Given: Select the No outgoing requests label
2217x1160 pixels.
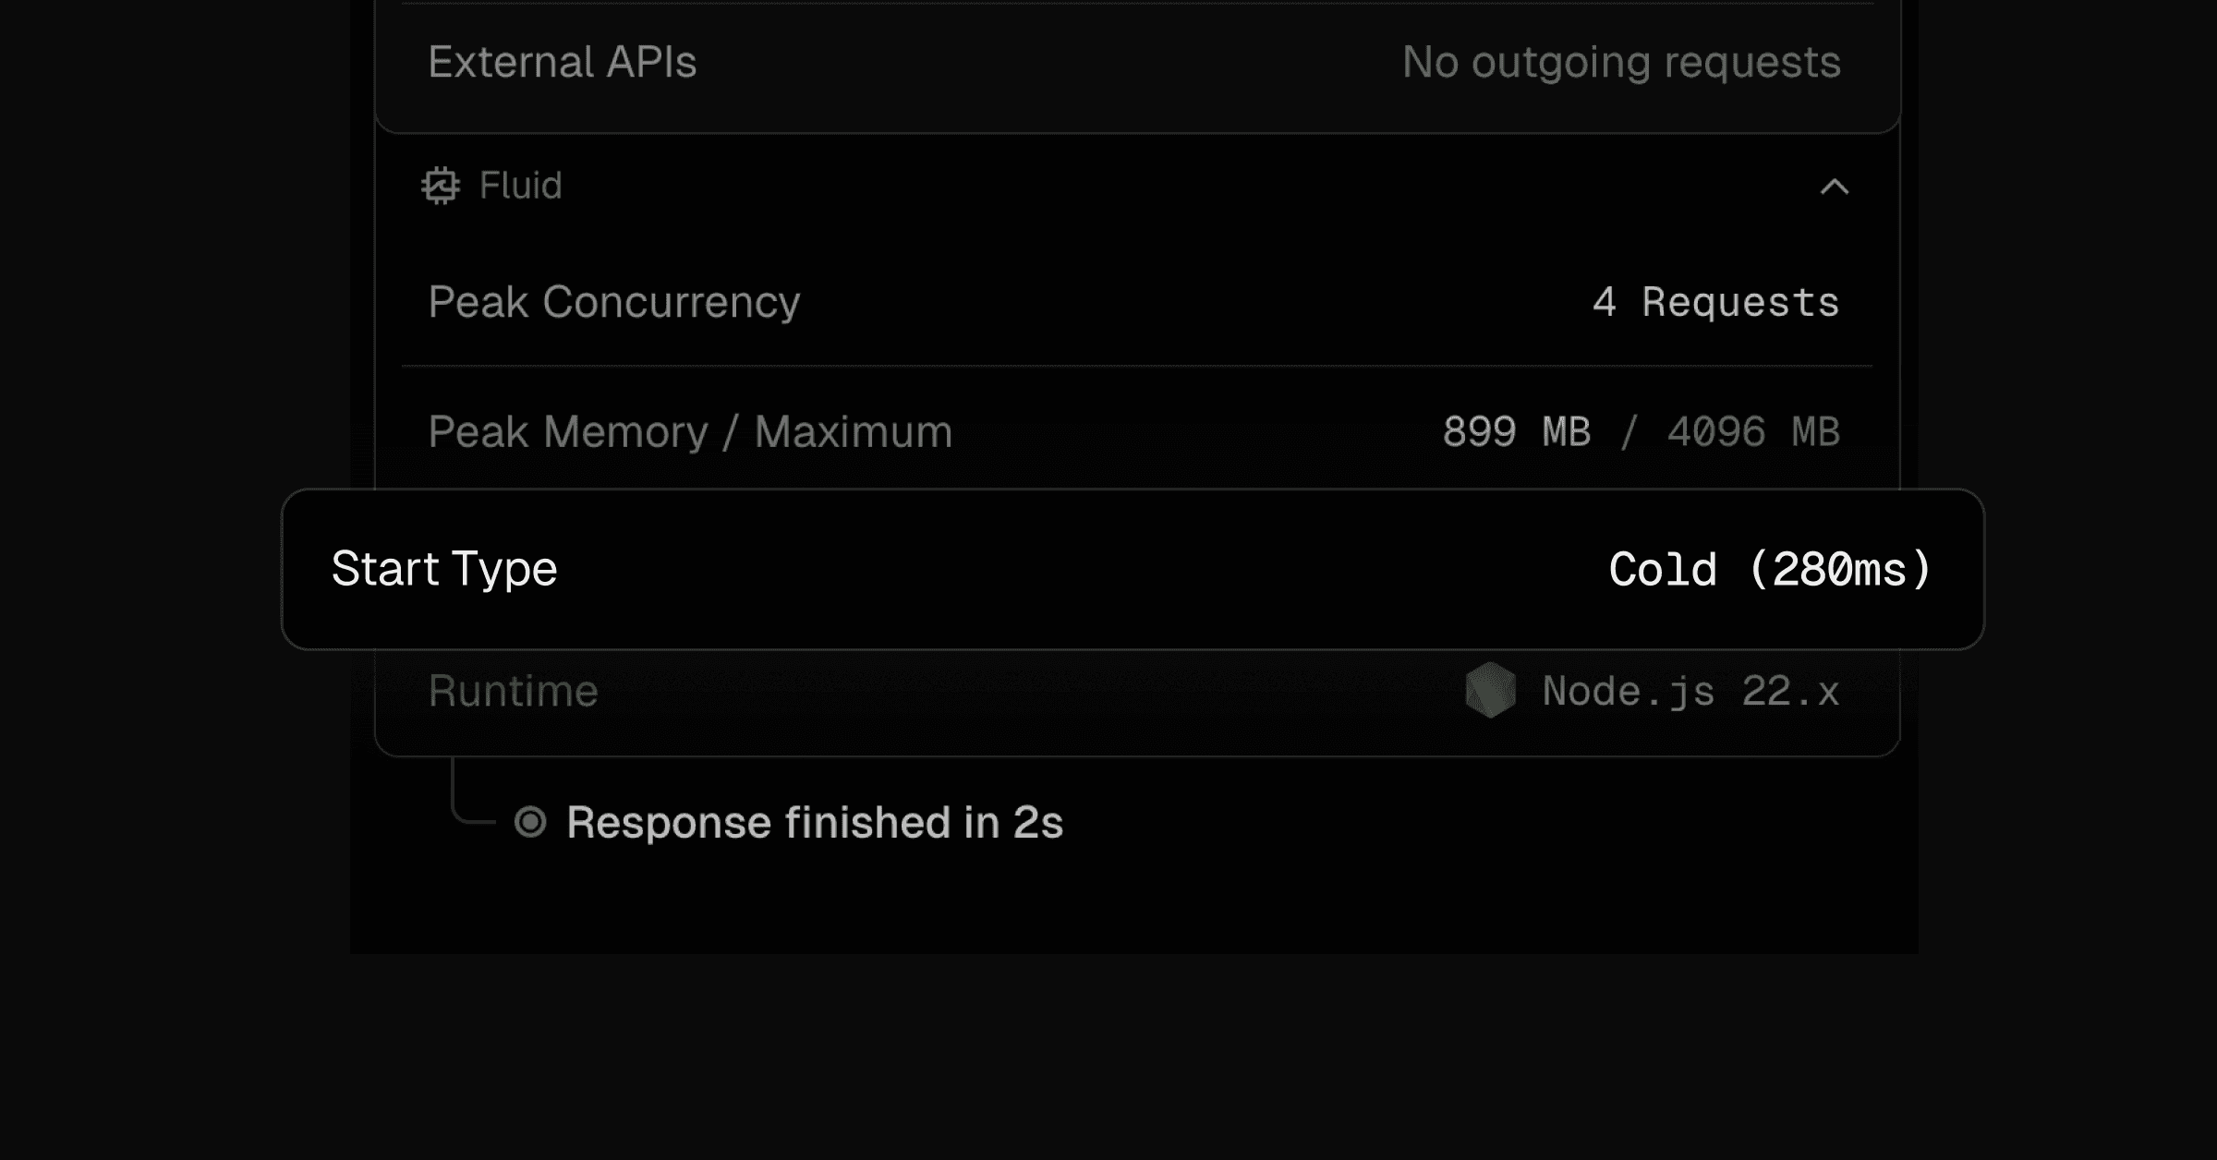Looking at the screenshot, I should [x=1620, y=62].
